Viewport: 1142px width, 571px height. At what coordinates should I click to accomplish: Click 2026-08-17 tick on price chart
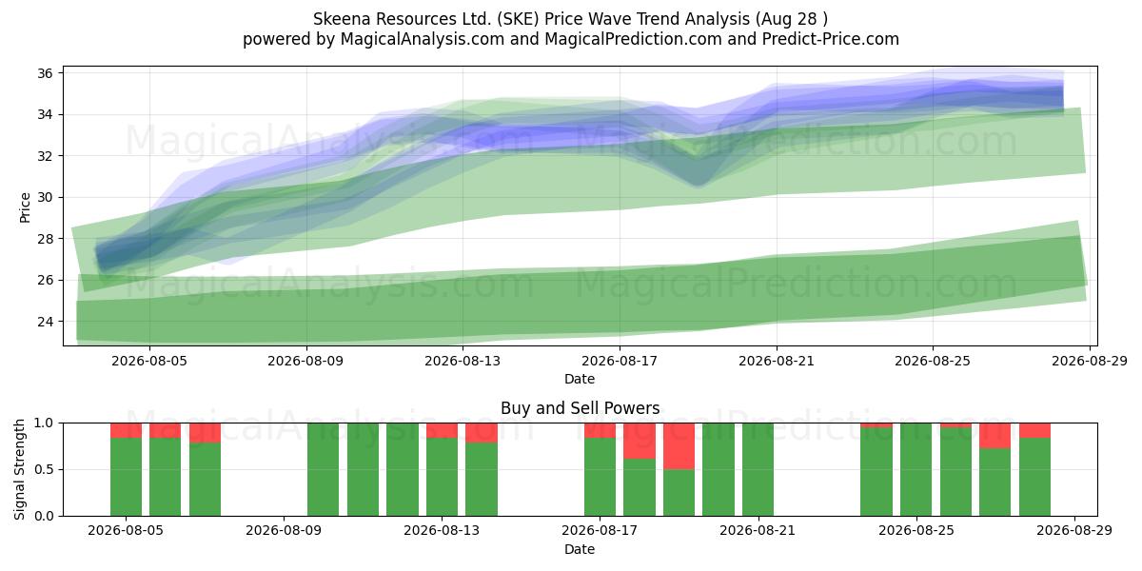(620, 361)
